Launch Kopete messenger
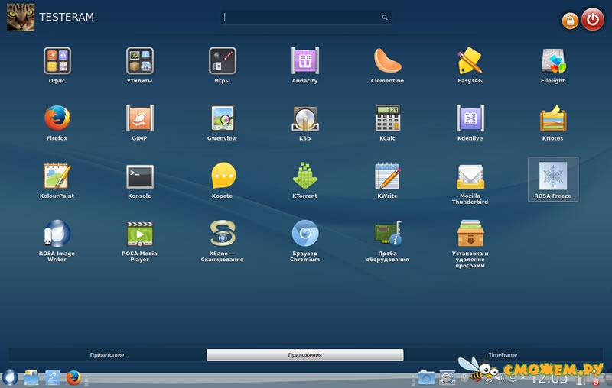This screenshot has height=388, width=612. [x=222, y=180]
